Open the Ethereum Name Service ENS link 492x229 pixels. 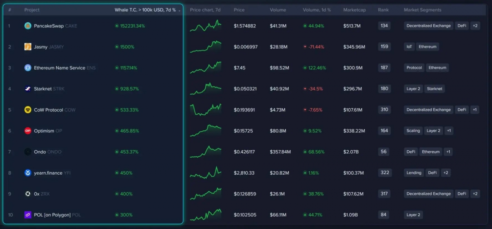(x=65, y=68)
